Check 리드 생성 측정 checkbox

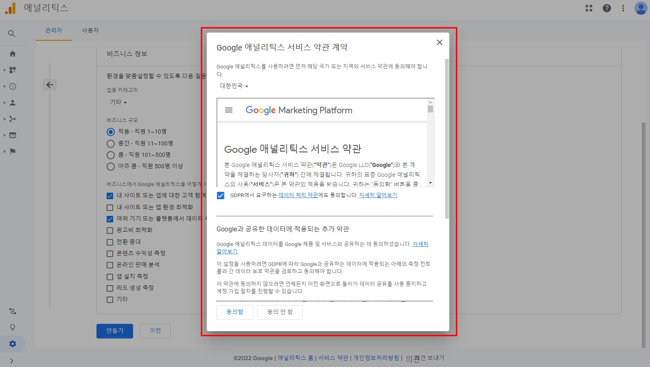click(110, 288)
